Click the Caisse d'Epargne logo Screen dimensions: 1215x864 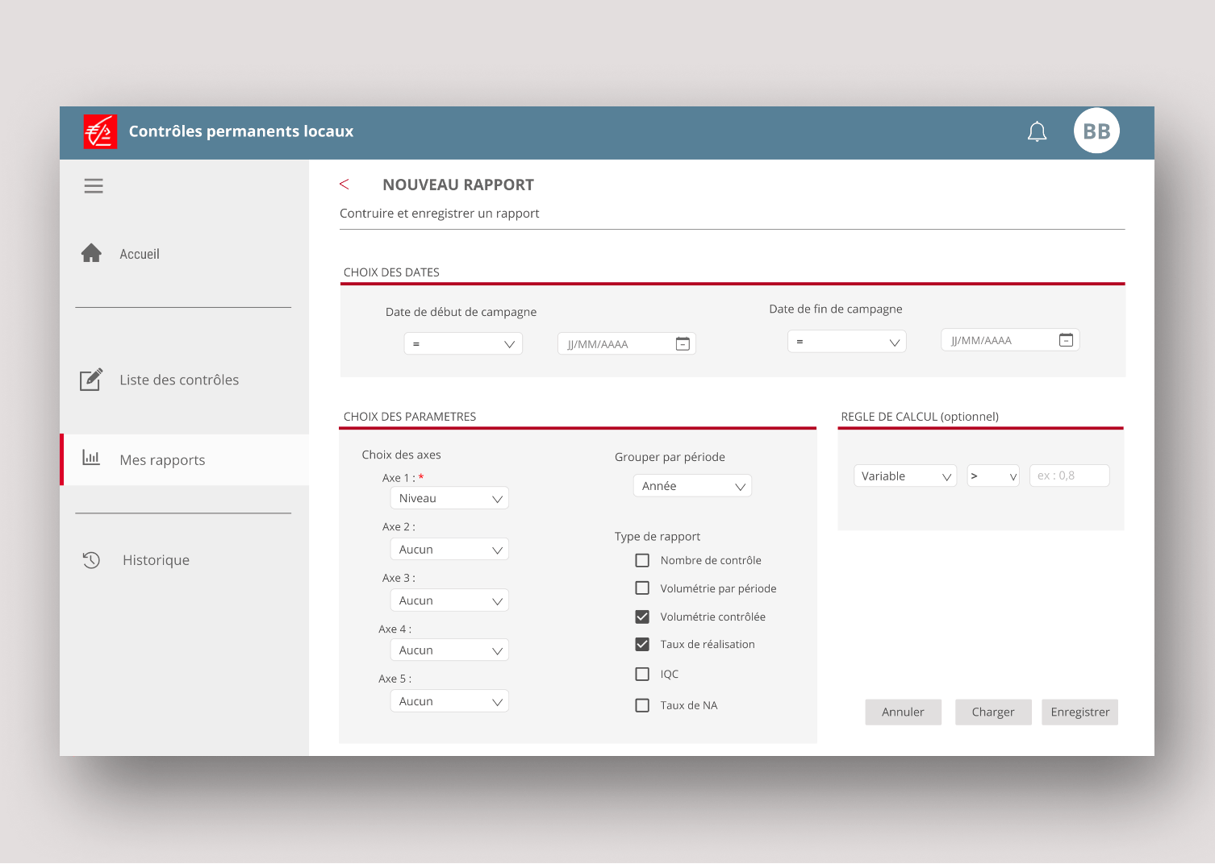(100, 131)
